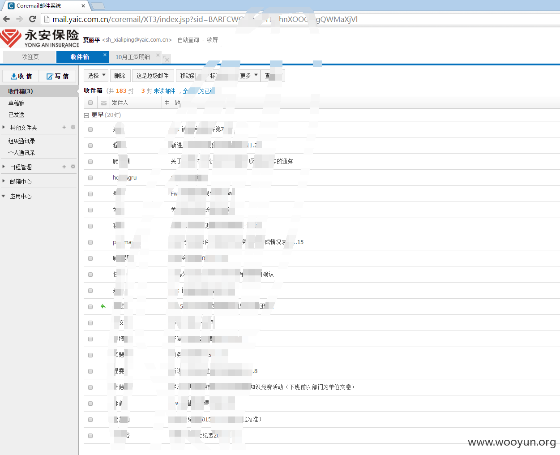Viewport: 560px width, 455px height.
Task: Open the 自助查询 link
Action: (188, 40)
